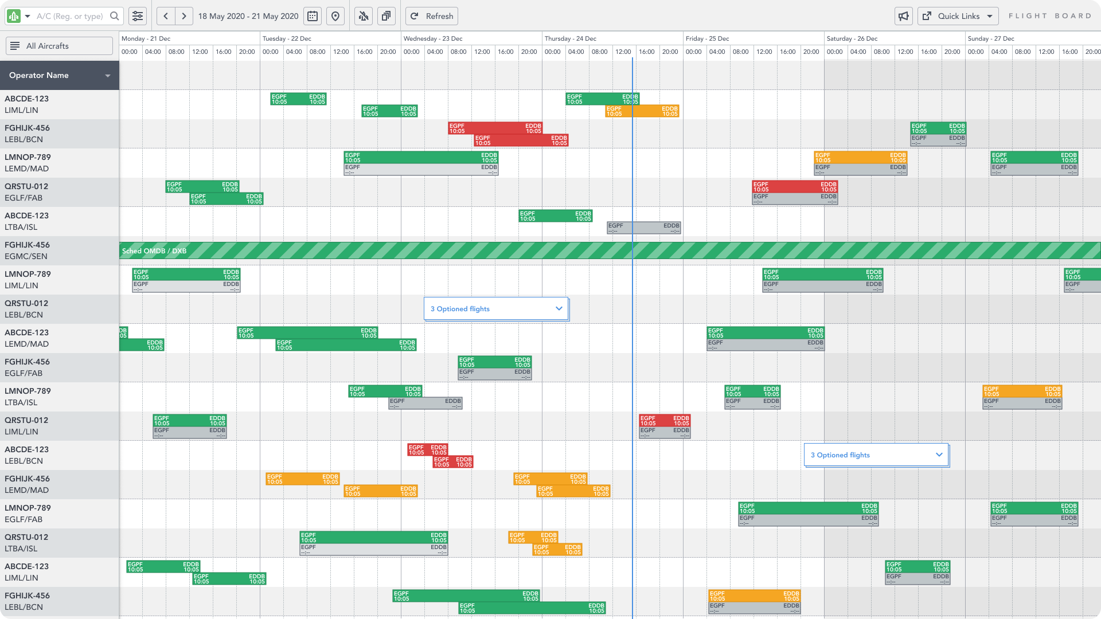The image size is (1101, 619).
Task: Select the QRSTU-012 LEBL/BCN row
Action: pos(60,309)
